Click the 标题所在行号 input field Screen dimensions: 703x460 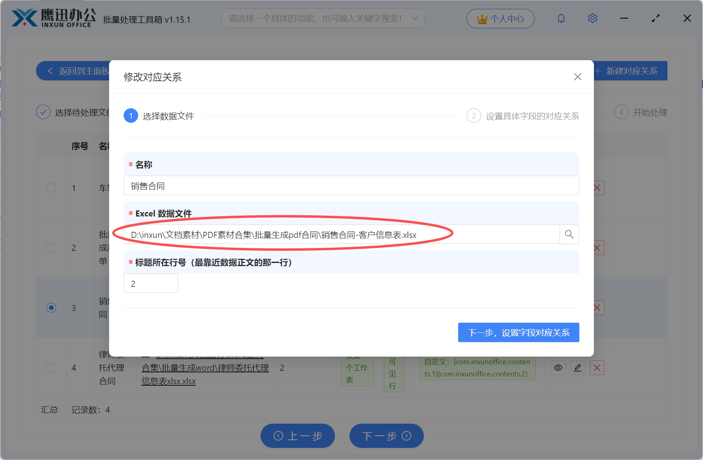151,283
